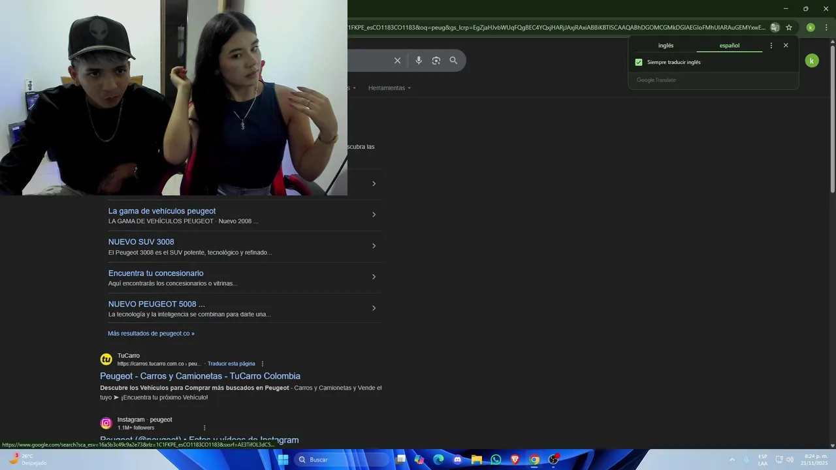The width and height of the screenshot is (836, 470).
Task: Open Microsoft Edge from the taskbar
Action: tap(438, 460)
